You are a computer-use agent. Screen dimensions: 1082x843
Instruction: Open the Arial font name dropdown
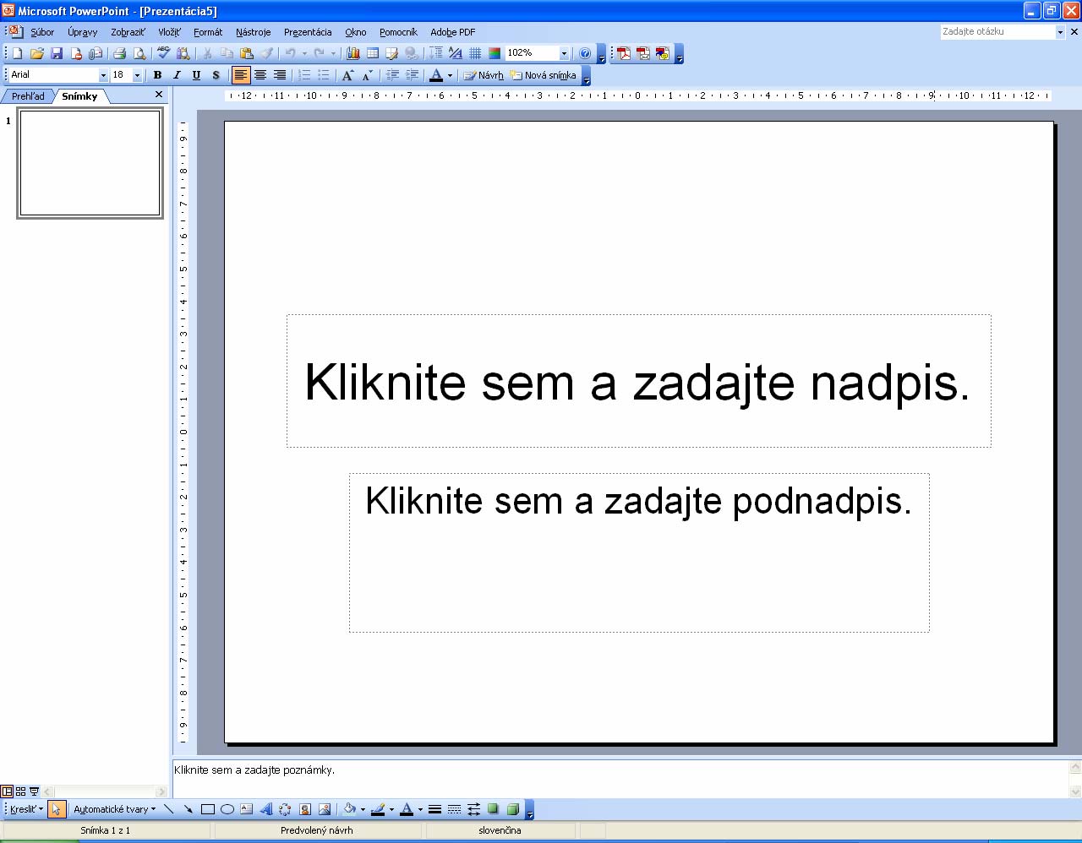click(x=103, y=75)
